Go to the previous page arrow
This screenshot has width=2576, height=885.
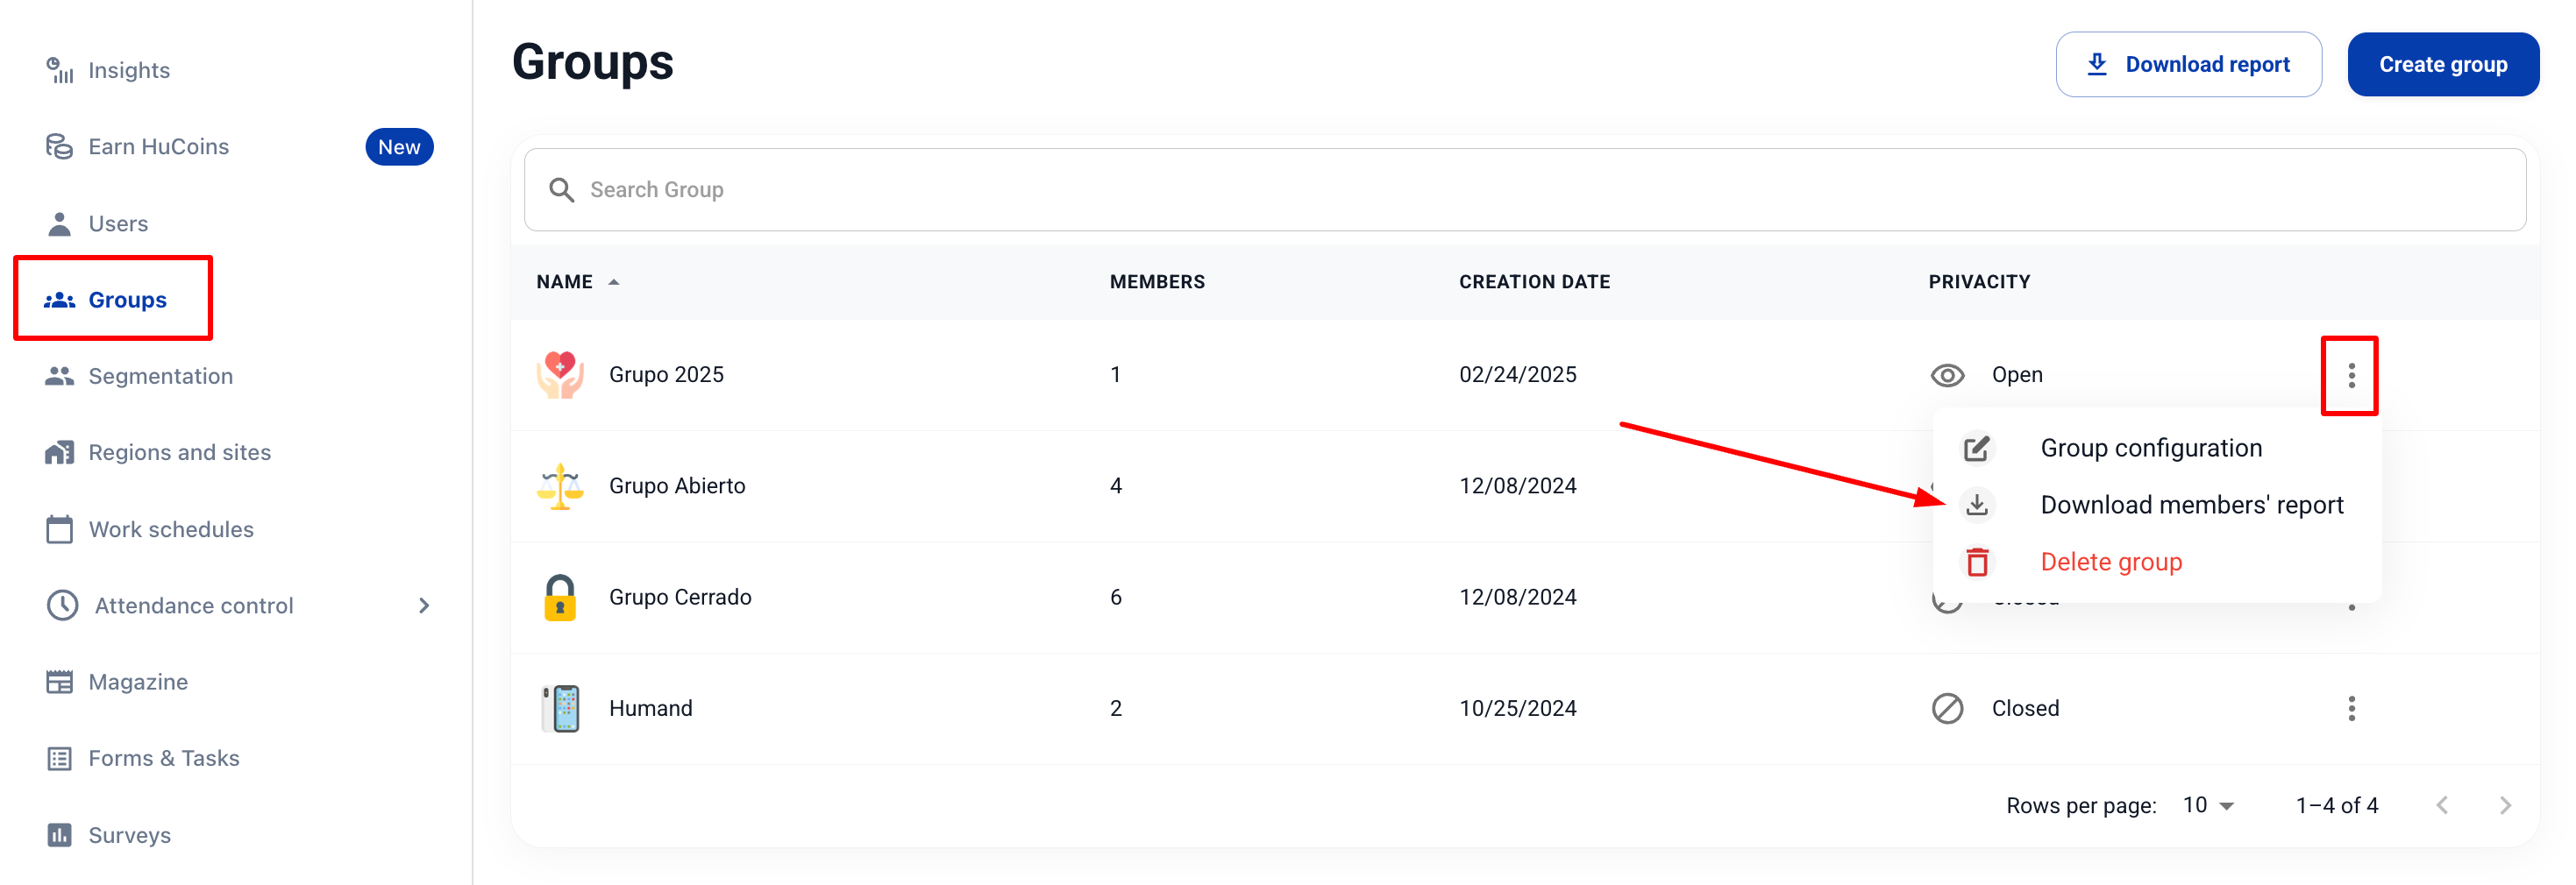point(2441,805)
